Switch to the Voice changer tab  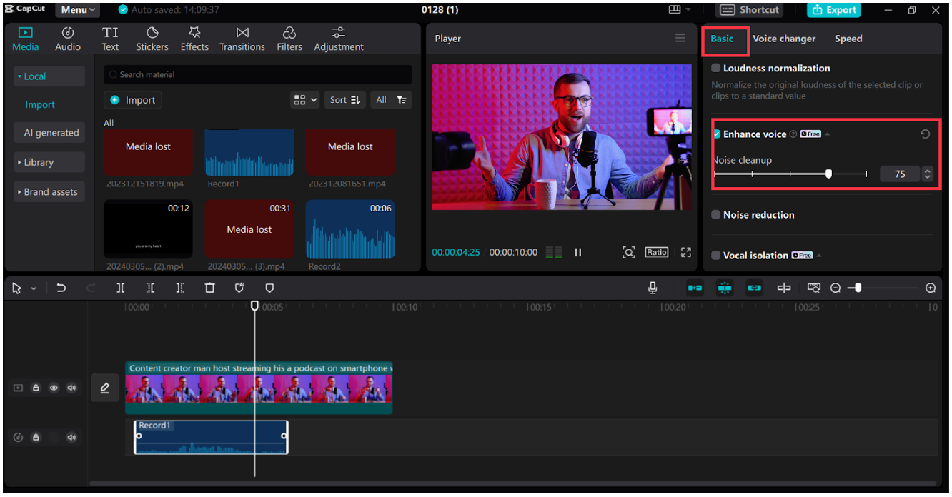click(x=784, y=39)
